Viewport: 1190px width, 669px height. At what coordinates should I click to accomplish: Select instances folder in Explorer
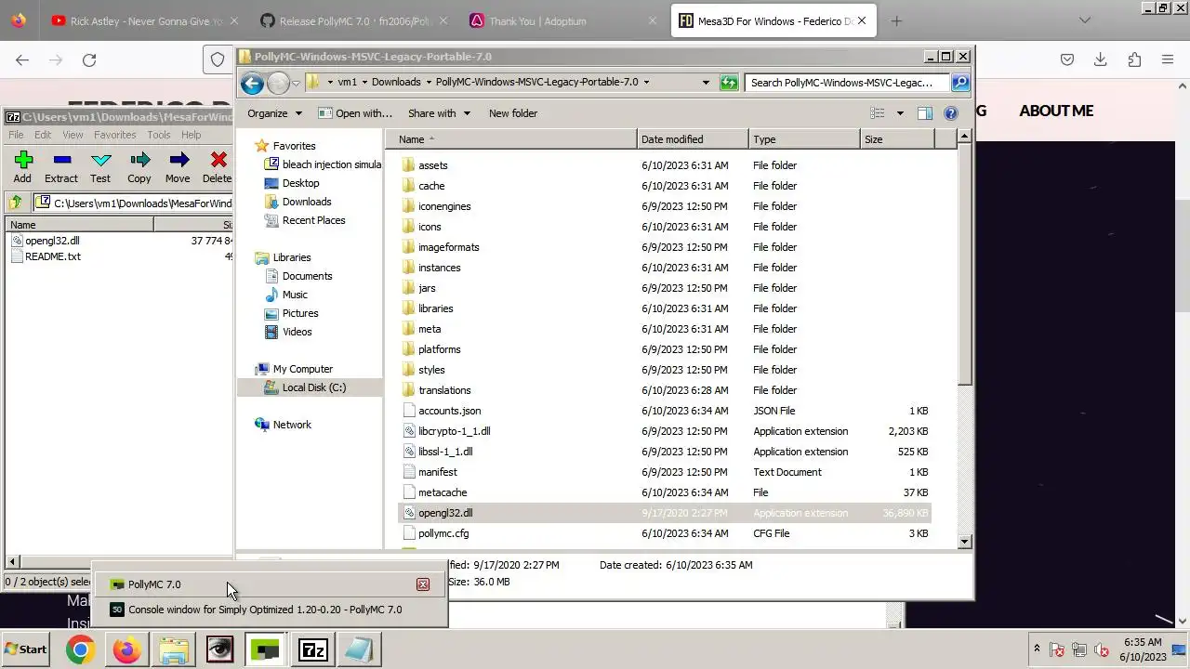point(666,268)
